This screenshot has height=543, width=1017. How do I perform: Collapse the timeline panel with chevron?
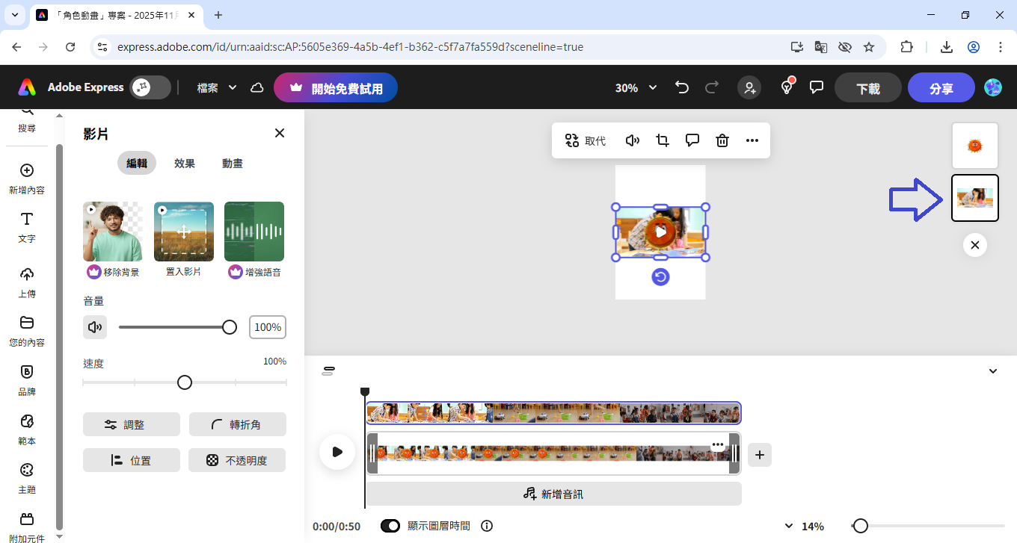[993, 371]
